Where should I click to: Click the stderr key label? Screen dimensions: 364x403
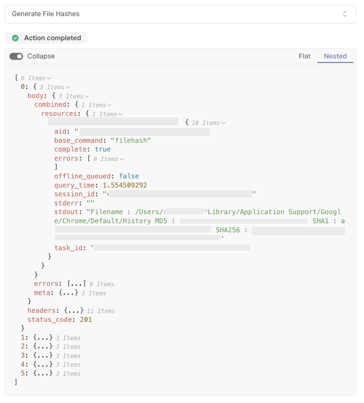point(66,203)
